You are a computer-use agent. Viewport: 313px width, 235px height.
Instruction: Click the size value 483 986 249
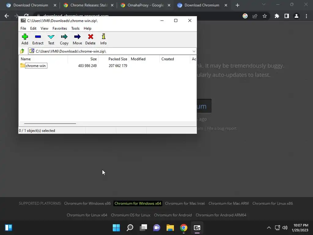click(87, 66)
